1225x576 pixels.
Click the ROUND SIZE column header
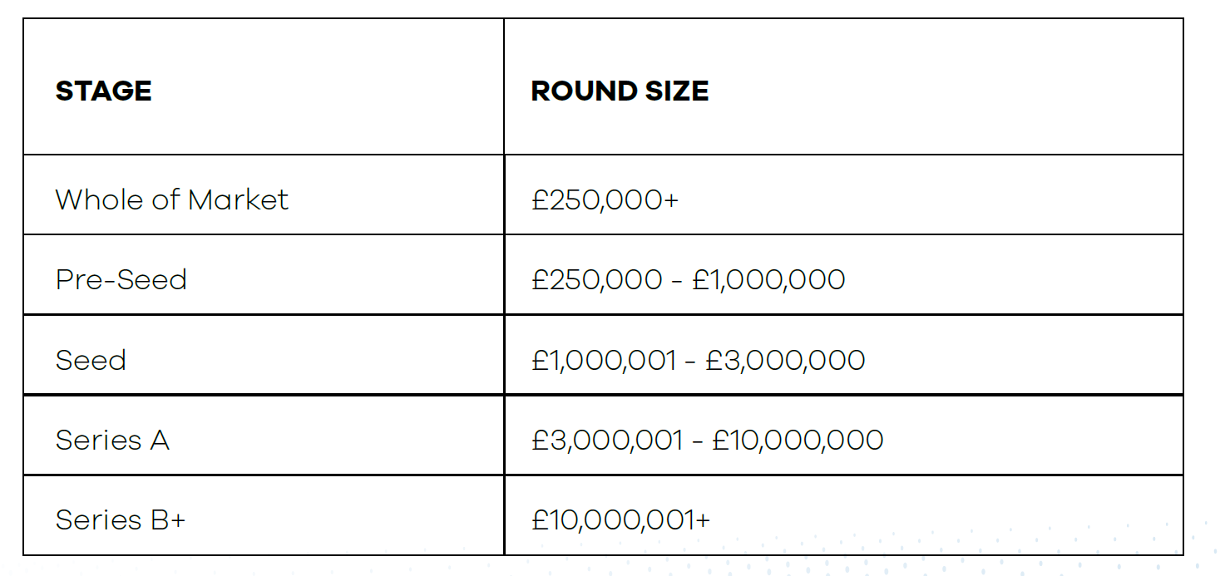click(843, 86)
